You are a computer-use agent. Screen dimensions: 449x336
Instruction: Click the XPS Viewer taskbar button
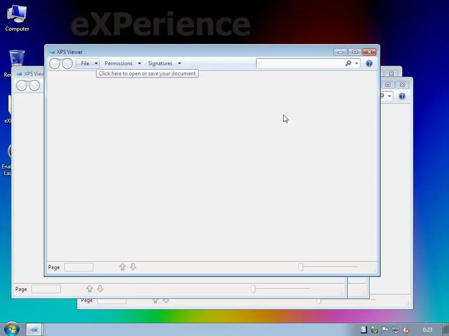click(34, 330)
